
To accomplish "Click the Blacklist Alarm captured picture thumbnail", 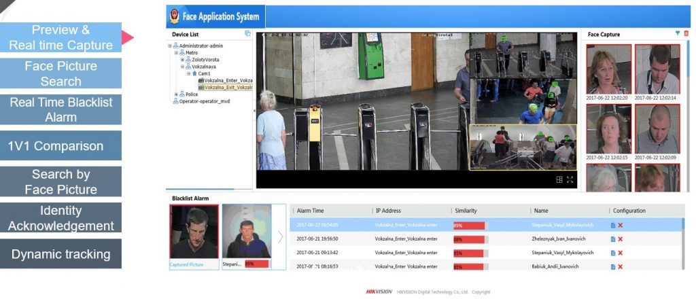I will pos(194,231).
